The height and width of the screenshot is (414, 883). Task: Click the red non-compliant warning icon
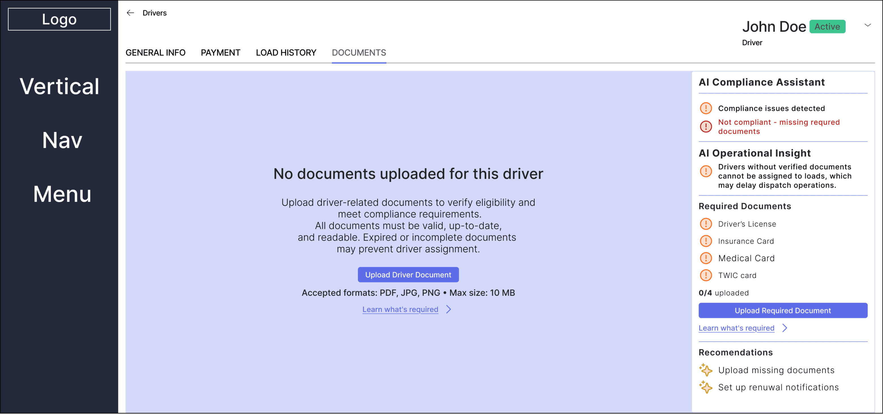tap(706, 127)
